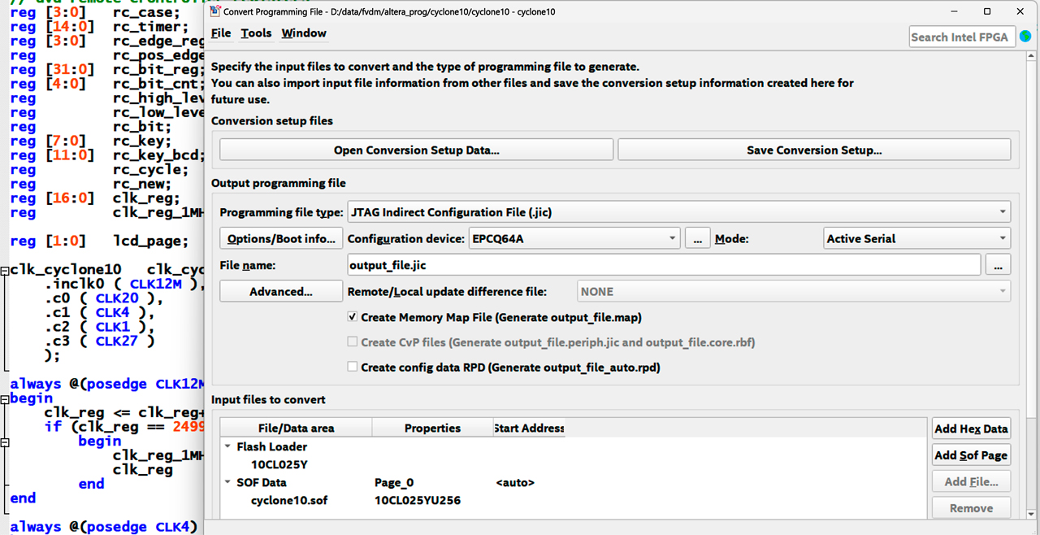Collapse the begin block code fold marker
The image size is (1040, 535).
point(5,398)
